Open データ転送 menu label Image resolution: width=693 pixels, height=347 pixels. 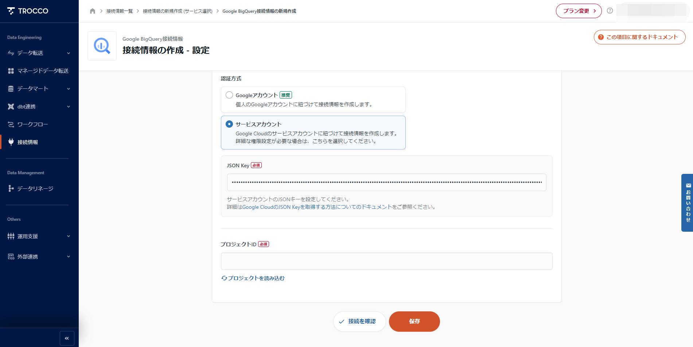[30, 53]
